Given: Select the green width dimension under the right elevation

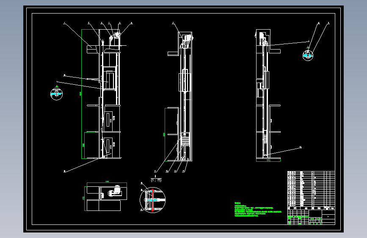Looking at the screenshot, I should click(x=268, y=160).
